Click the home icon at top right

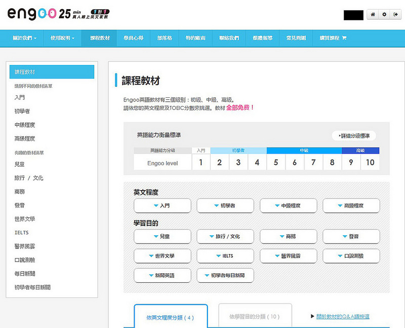click(373, 15)
